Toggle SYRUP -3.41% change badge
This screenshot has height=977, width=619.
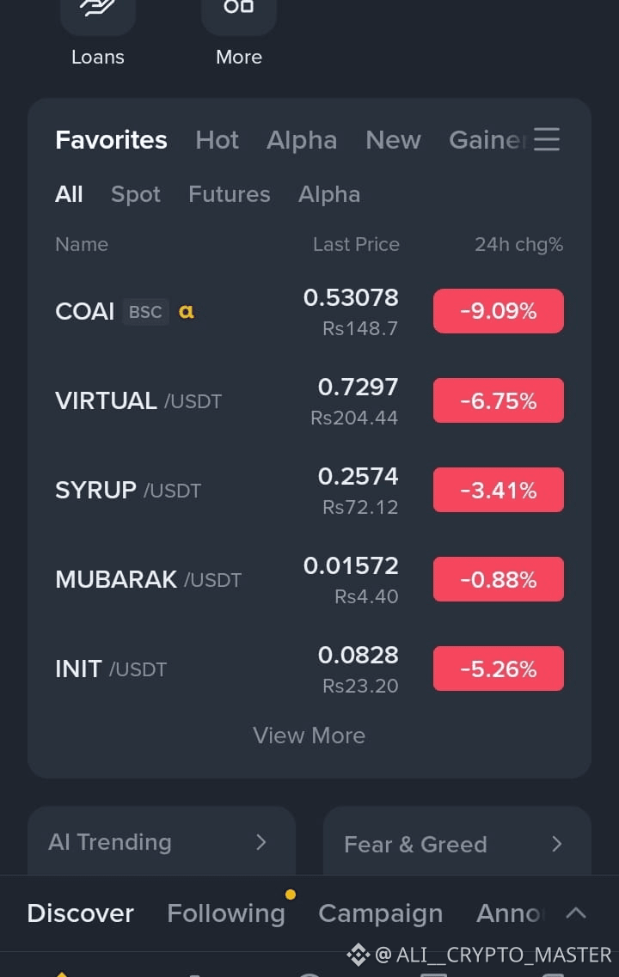tap(498, 490)
